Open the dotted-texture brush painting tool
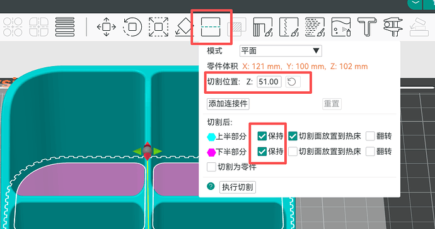The image size is (435, 229). [x=315, y=27]
